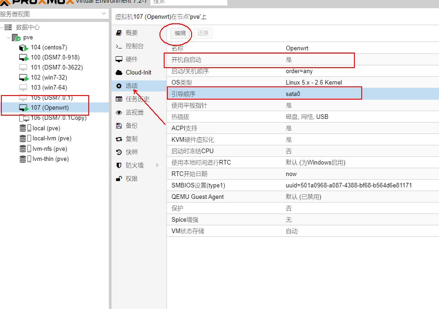Click the Proxmox logo
This screenshot has height=309, width=439.
[37, 2]
